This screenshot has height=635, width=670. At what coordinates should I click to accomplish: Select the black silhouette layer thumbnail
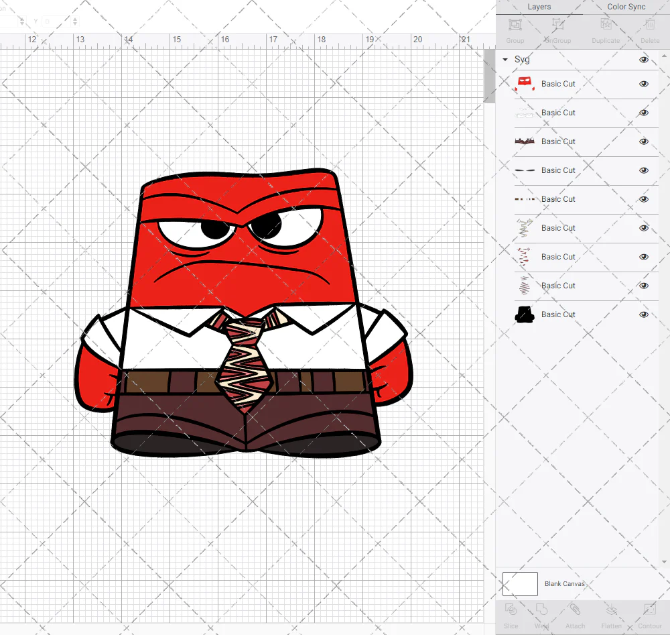pos(524,314)
